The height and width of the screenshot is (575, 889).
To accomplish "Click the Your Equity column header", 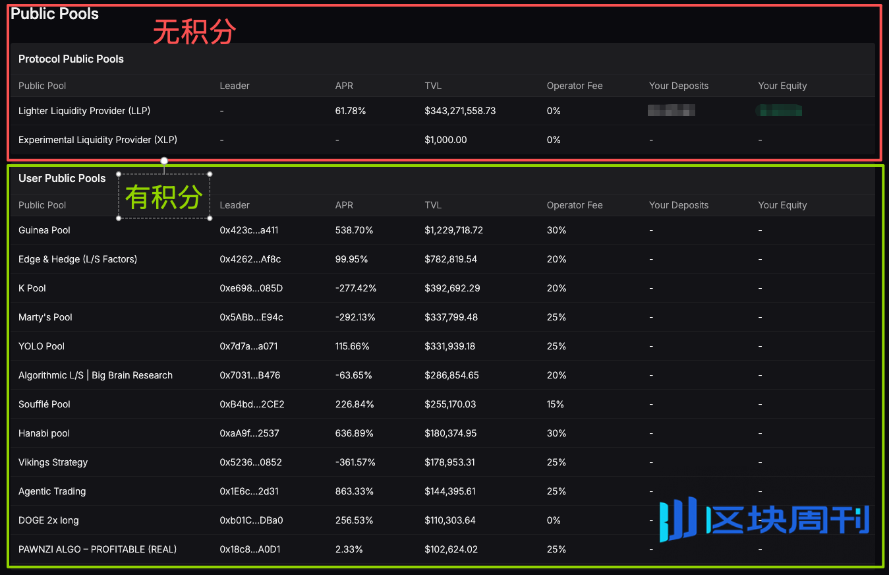I will tap(782, 205).
